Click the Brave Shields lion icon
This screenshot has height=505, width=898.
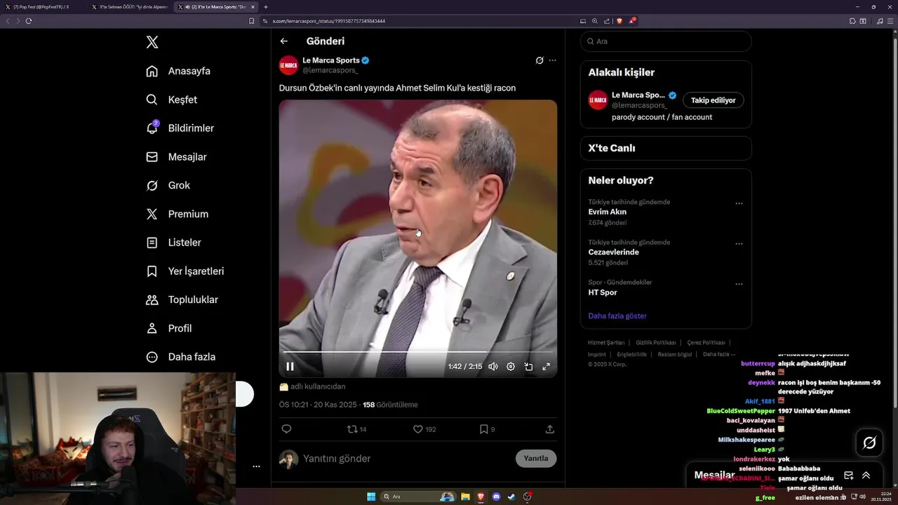coord(619,21)
